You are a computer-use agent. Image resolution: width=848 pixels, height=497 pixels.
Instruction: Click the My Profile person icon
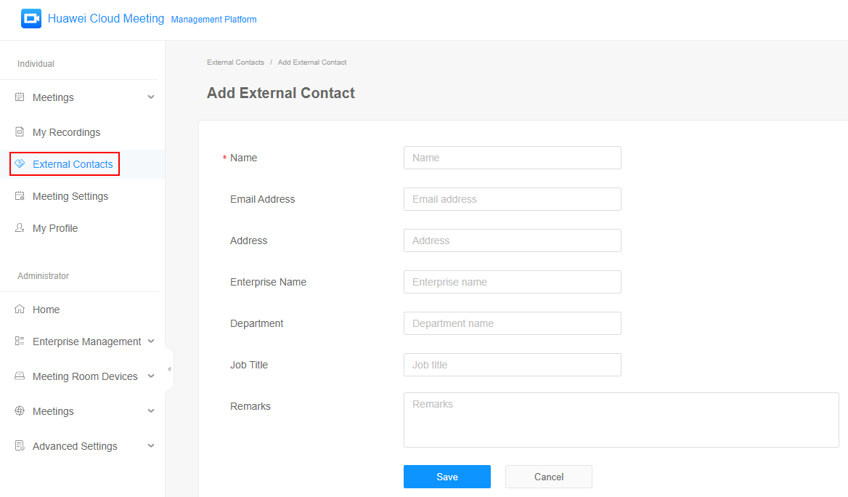pos(20,228)
